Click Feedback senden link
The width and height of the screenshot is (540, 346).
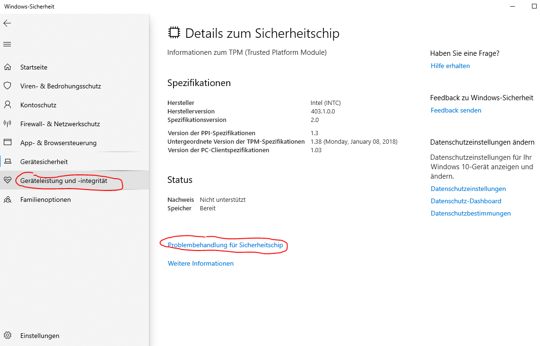coord(456,110)
